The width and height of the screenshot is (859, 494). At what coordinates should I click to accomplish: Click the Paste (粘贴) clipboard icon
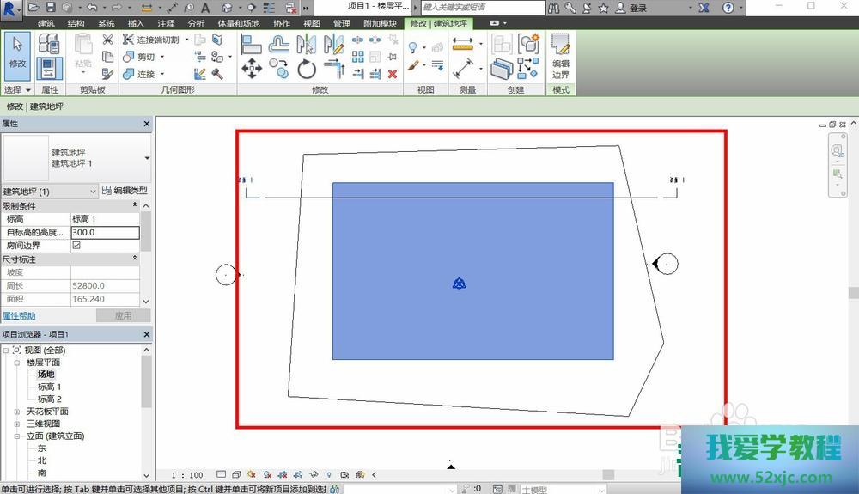(x=83, y=52)
